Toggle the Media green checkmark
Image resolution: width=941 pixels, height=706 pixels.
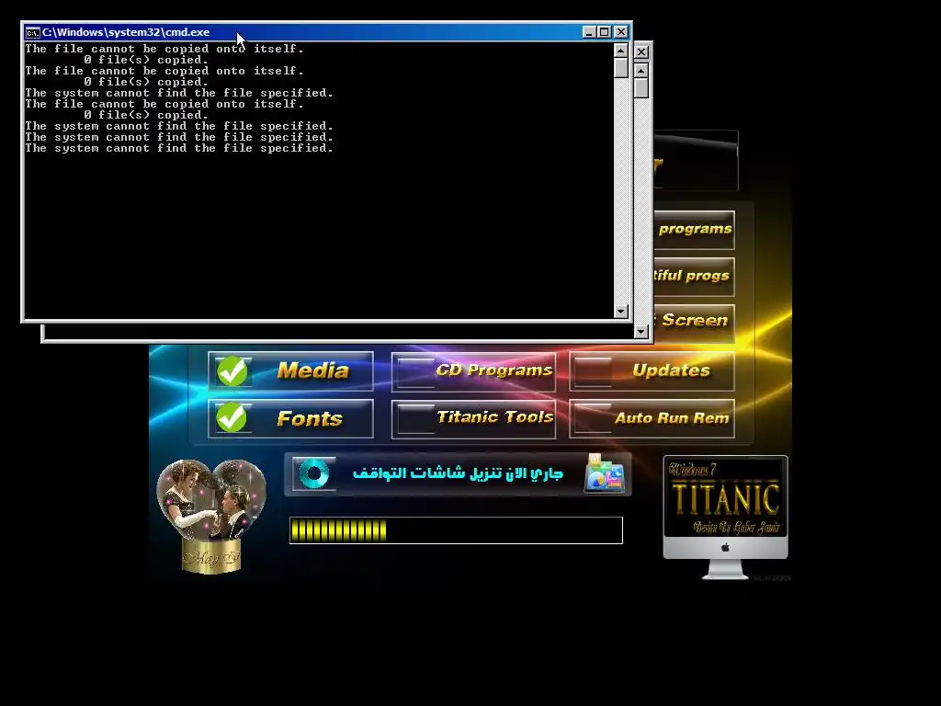point(232,371)
